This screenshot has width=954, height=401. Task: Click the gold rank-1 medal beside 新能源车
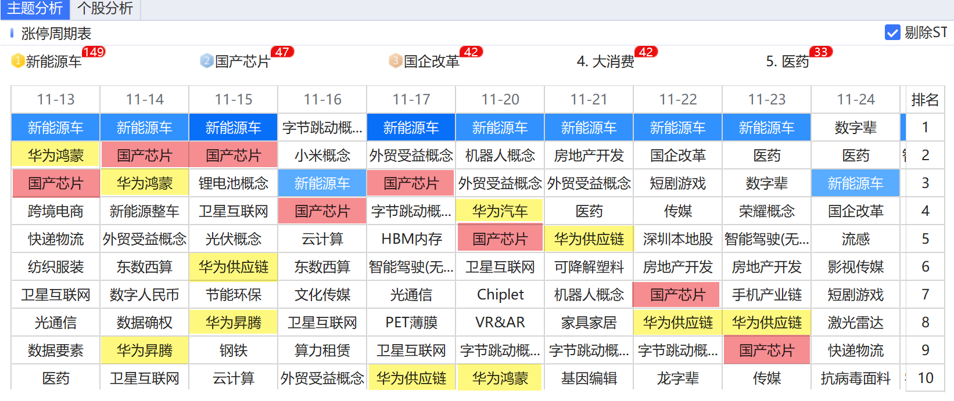17,61
